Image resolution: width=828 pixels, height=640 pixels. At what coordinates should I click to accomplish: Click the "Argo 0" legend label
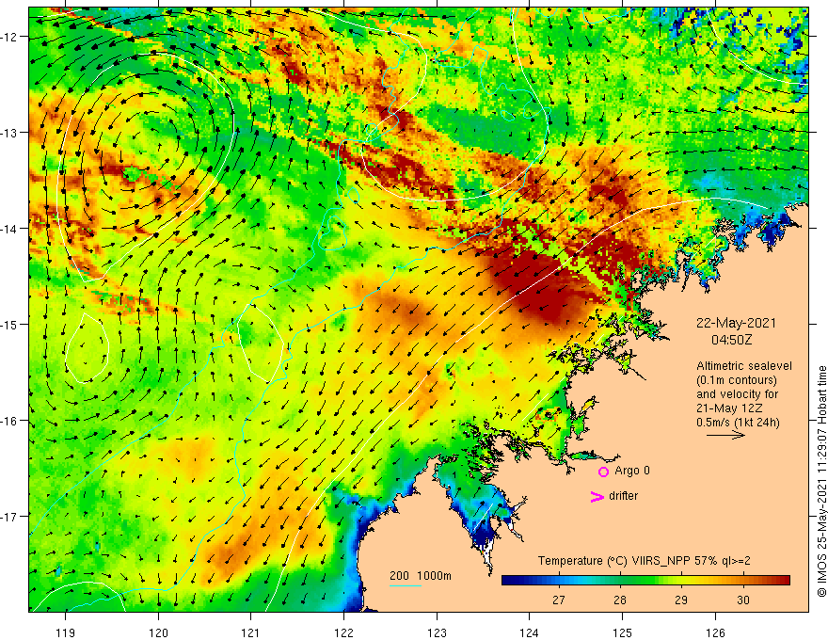click(632, 471)
